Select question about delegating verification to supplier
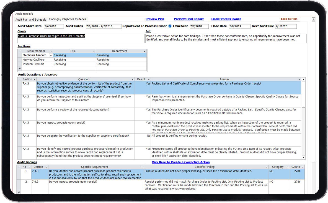Screen dimensions: 328x203 (85, 140)
